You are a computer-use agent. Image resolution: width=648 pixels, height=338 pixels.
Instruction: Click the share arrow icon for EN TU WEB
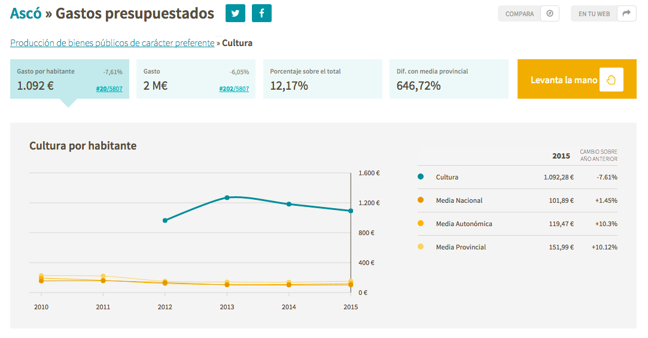click(x=626, y=14)
